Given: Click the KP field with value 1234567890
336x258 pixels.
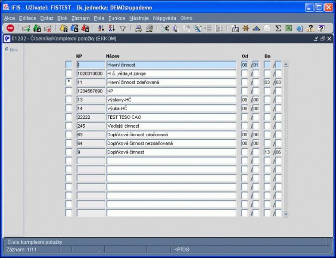Looking at the screenshot, I should [x=91, y=91].
